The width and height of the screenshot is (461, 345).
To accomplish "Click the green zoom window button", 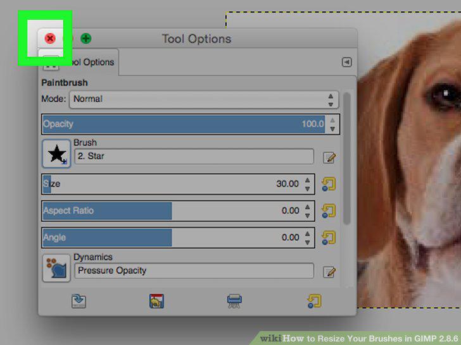I will point(86,39).
